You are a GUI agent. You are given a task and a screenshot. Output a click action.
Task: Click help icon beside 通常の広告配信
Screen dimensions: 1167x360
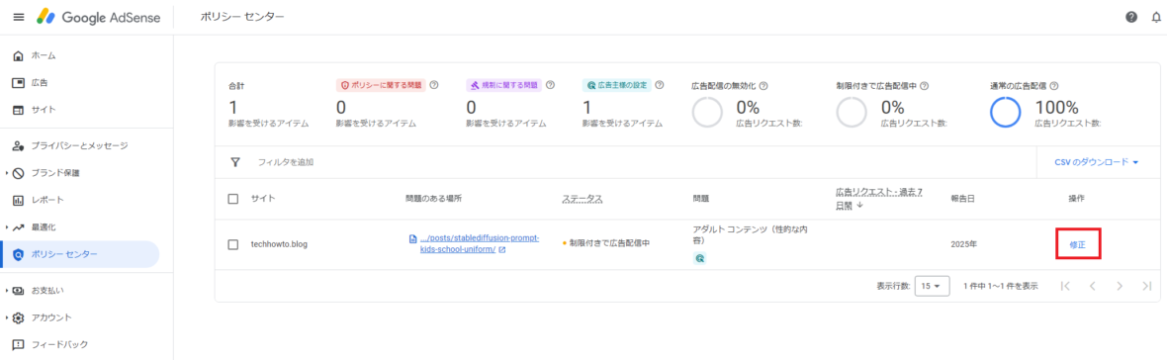(1054, 85)
